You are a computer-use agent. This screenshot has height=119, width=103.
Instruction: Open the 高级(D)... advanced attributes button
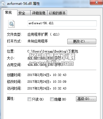point(86,99)
